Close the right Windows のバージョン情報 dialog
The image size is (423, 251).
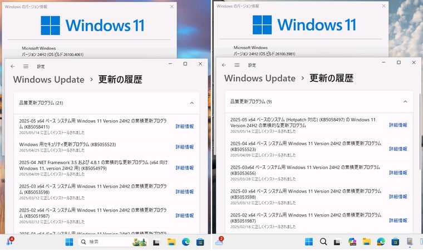[x=383, y=6]
